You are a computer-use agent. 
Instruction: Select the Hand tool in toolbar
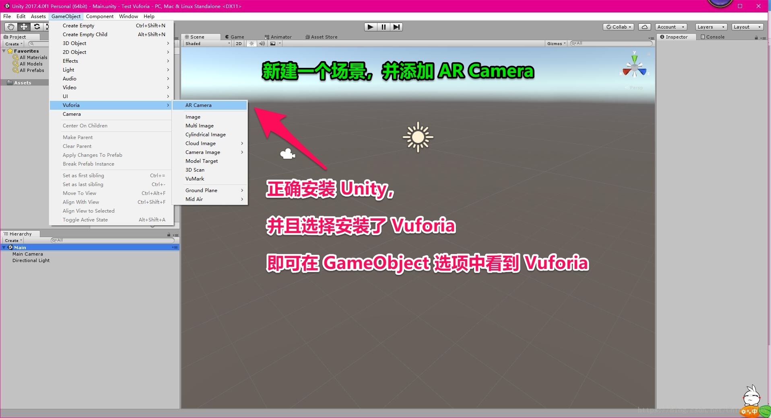[11, 27]
